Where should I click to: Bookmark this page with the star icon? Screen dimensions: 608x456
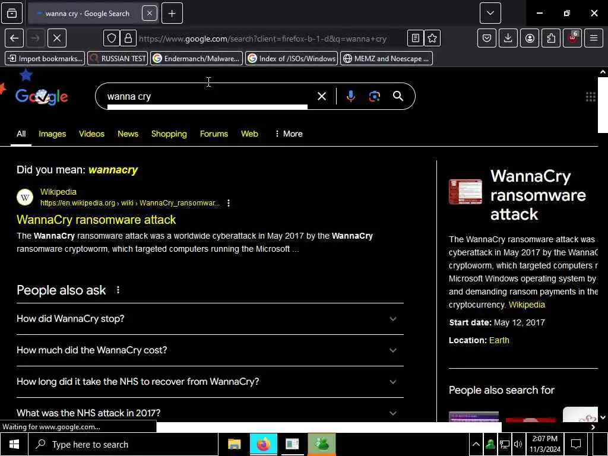point(432,38)
